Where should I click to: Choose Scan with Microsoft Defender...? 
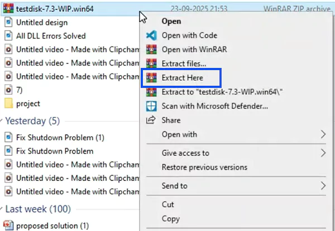click(215, 106)
